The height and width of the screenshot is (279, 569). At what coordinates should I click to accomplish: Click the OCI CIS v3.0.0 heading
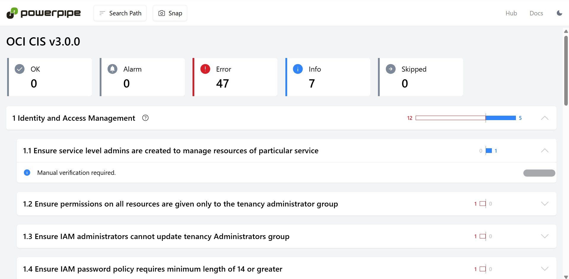click(x=43, y=41)
